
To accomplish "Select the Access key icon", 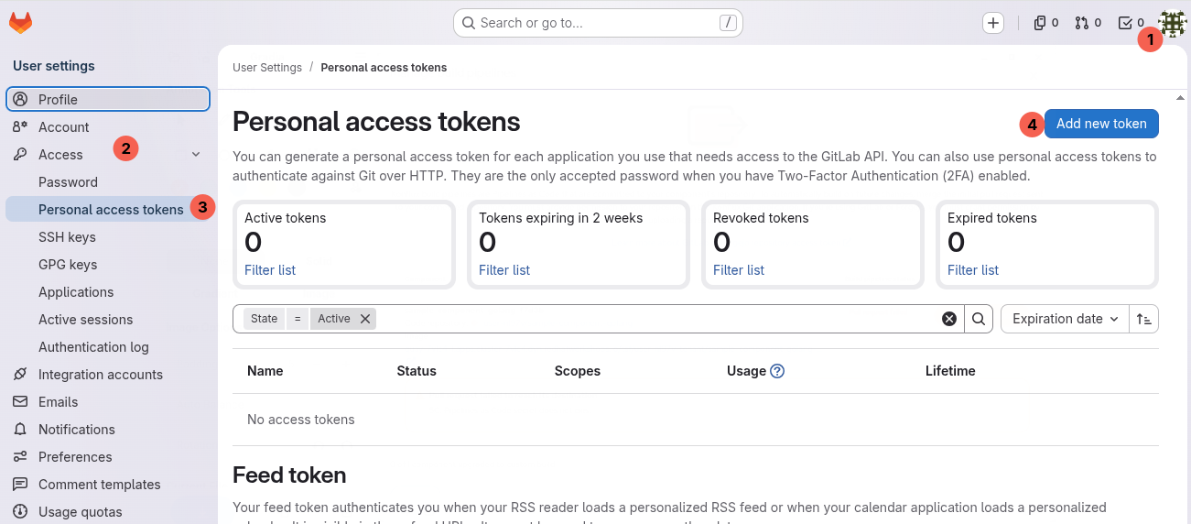I will [x=20, y=154].
